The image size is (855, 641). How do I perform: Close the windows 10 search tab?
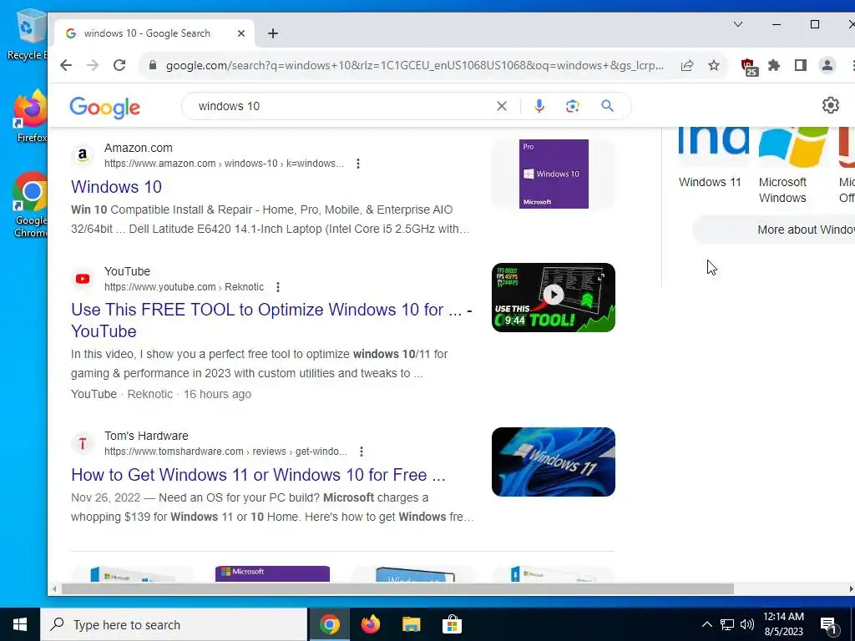[x=241, y=33]
